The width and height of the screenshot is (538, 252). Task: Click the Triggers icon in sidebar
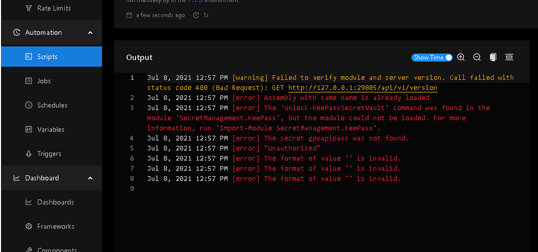coord(29,154)
